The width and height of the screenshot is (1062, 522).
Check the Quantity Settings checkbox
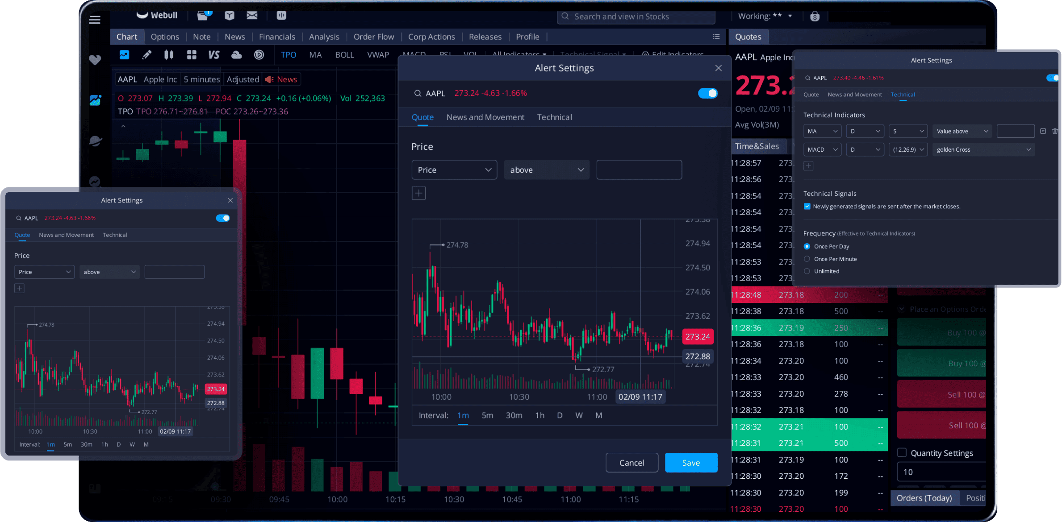pos(902,453)
